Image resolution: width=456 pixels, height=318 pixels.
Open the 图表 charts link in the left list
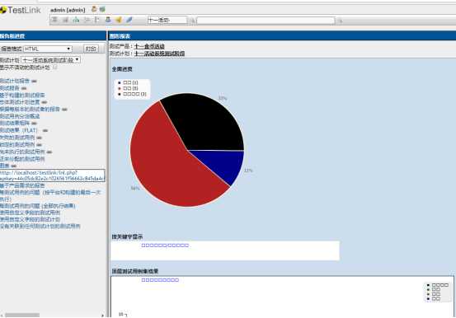pyautogui.click(x=4, y=166)
